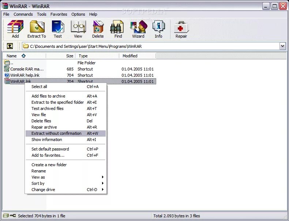Click the window resize grip corner
Viewport: 289px width, 221px height.
tap(285, 217)
